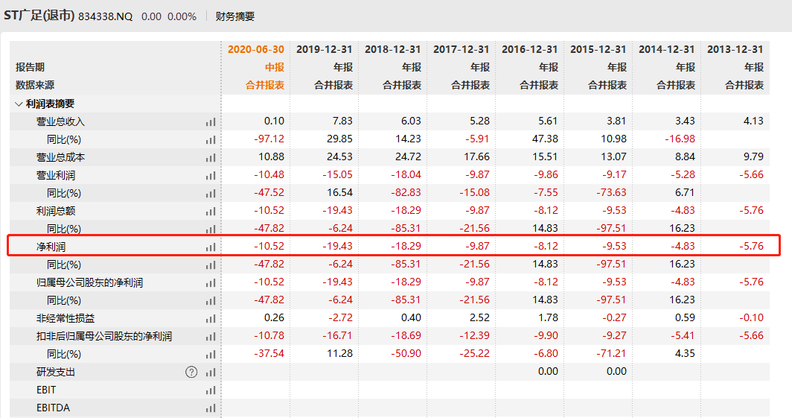
Task: Switch to the 财务摘要 tab
Action: point(234,16)
